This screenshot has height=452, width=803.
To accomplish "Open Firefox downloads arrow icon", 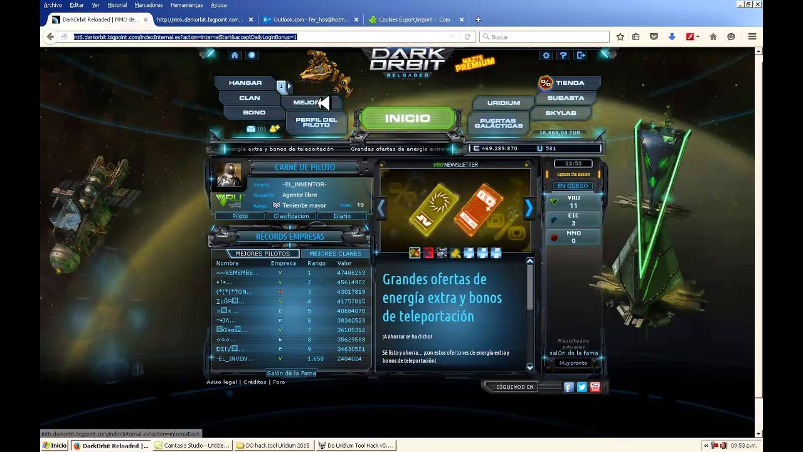I will [x=672, y=37].
